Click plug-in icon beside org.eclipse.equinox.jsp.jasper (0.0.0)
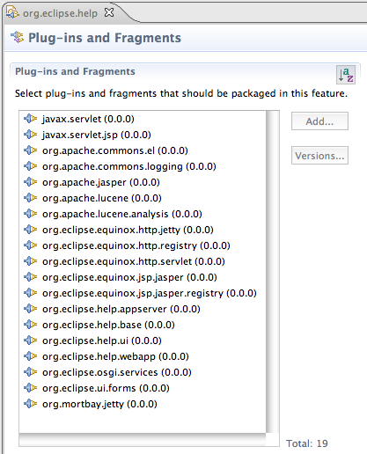The height and width of the screenshot is (454, 367). click(x=31, y=277)
